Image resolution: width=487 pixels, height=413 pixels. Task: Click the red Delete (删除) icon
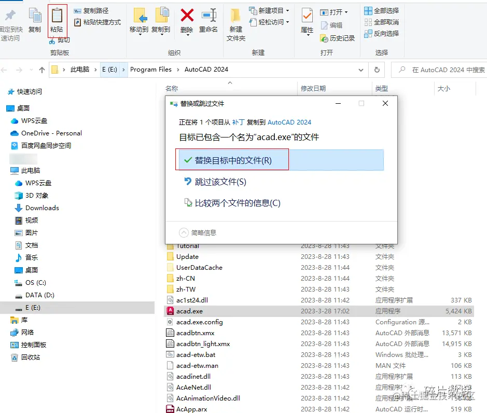187,15
